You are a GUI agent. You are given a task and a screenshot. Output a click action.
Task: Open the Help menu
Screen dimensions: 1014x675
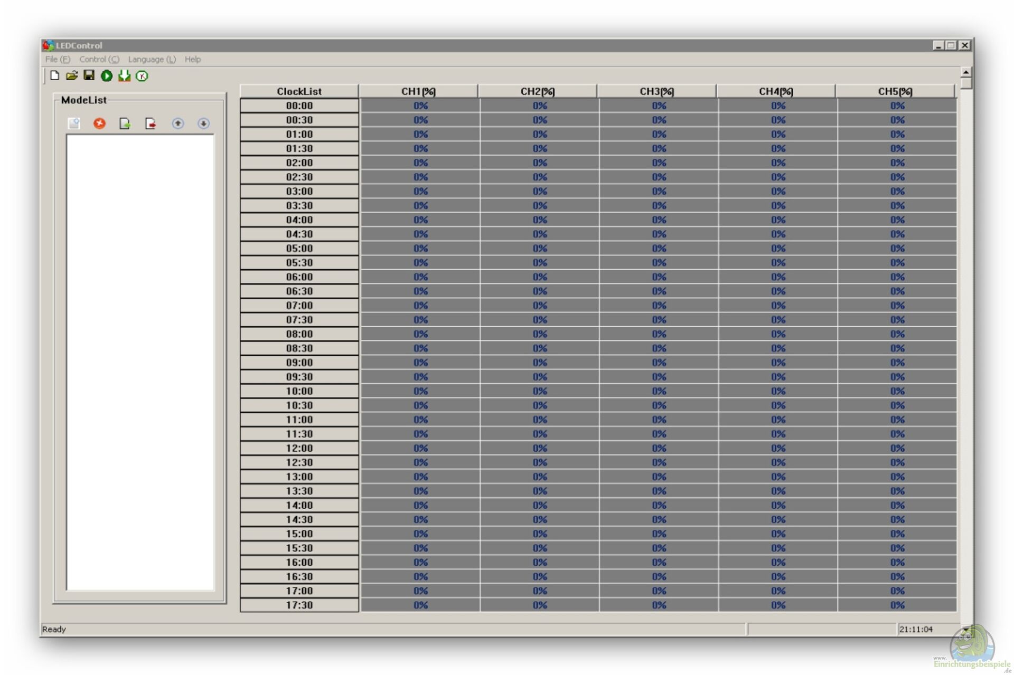pos(192,59)
